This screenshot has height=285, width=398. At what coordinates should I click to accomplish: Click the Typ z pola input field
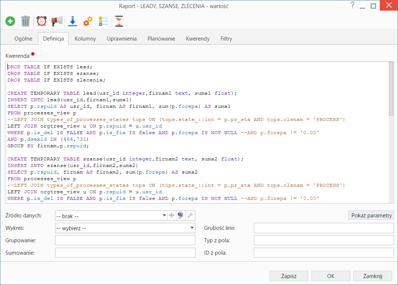(x=324, y=240)
